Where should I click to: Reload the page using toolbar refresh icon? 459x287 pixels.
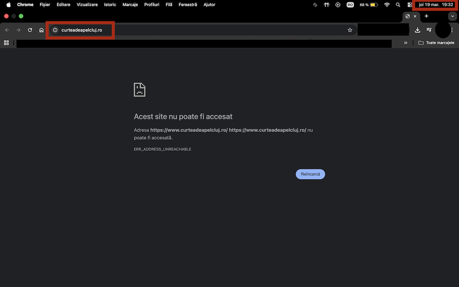30,30
